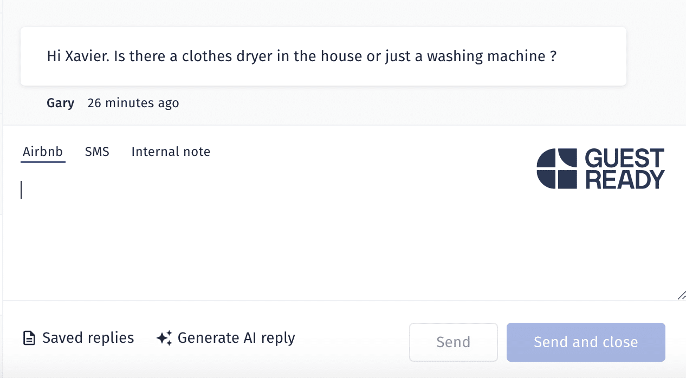Click the Generate AI reply sparkle icon
Screen dimensions: 686x378
164,338
